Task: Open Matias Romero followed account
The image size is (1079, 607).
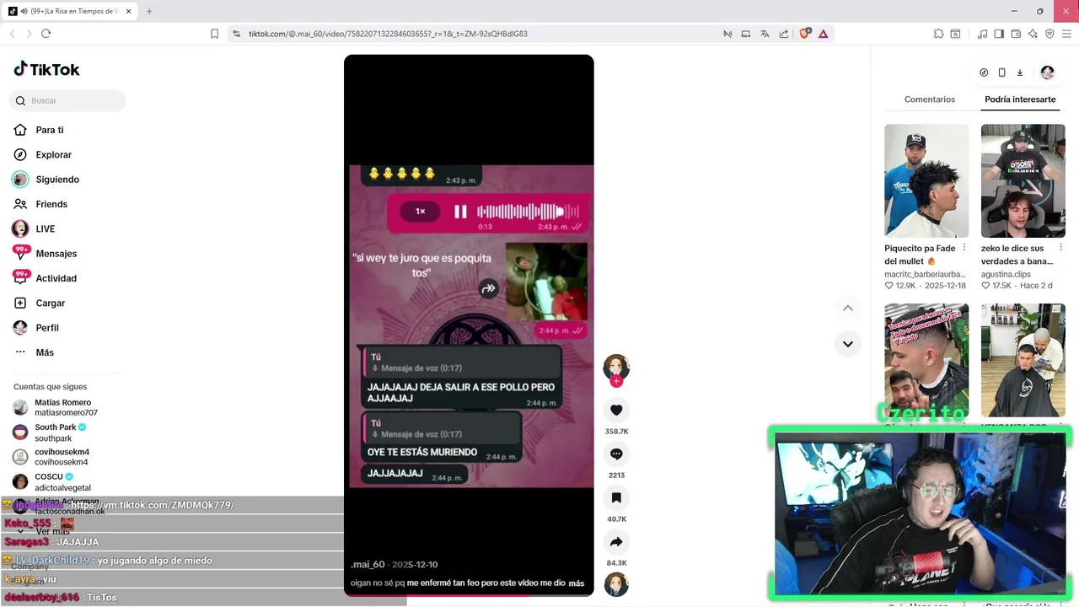Action: (56, 408)
